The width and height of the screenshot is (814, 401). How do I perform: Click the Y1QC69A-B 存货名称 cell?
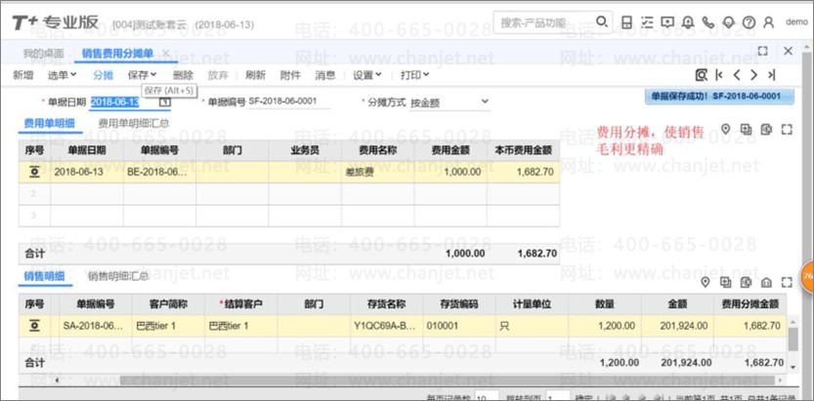(387, 326)
